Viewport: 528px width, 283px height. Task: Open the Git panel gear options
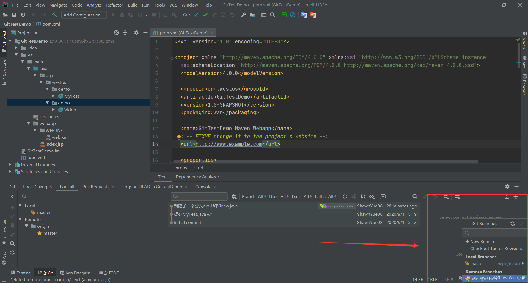(507, 187)
